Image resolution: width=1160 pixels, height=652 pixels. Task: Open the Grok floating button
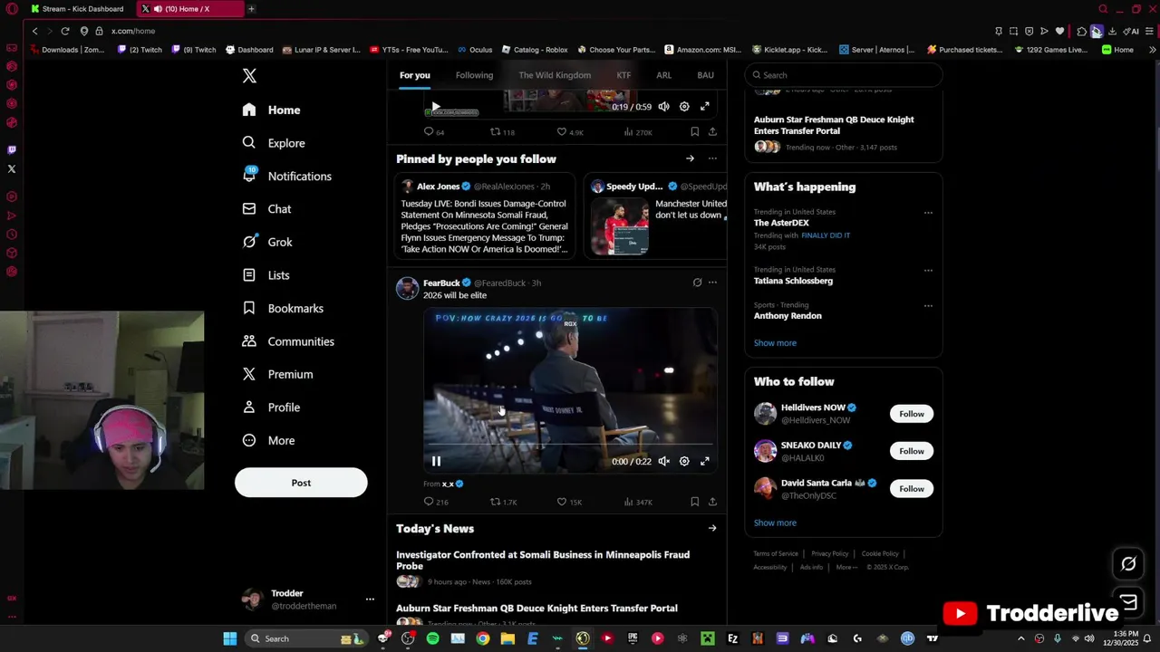click(x=1128, y=564)
